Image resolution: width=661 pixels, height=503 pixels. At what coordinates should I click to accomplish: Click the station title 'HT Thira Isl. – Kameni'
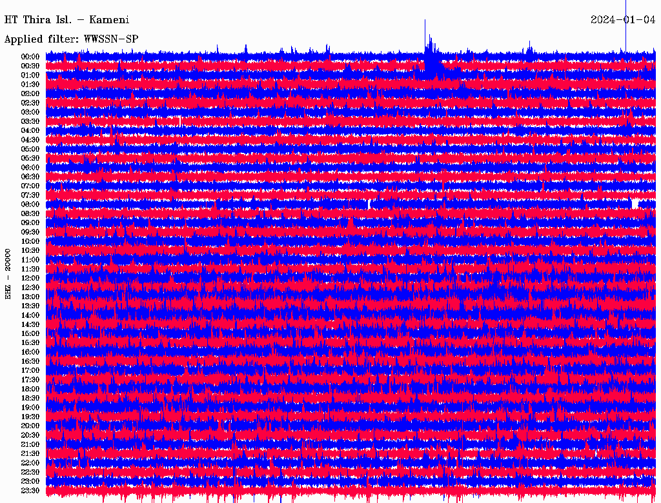[x=66, y=20]
